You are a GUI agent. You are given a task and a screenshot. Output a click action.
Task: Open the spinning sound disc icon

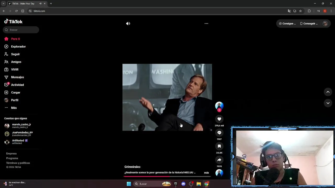click(219, 173)
